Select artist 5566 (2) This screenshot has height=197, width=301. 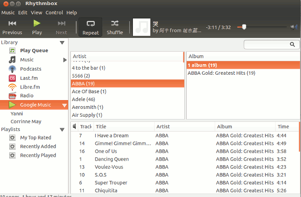[127, 76]
